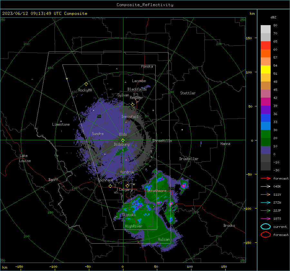The width and height of the screenshot is (290, 271).
Task: Click the 'km' unit label at bottom-left
Action: (5, 267)
